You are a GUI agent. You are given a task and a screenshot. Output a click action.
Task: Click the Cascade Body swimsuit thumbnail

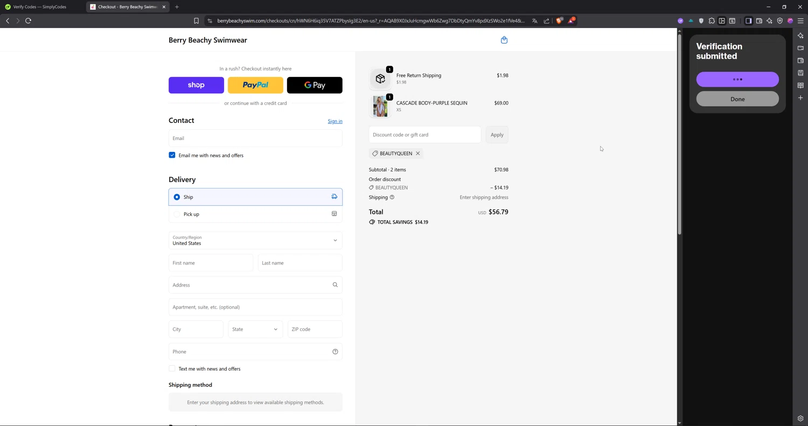[x=380, y=106]
